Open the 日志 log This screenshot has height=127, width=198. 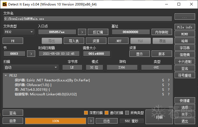pos(107,121)
